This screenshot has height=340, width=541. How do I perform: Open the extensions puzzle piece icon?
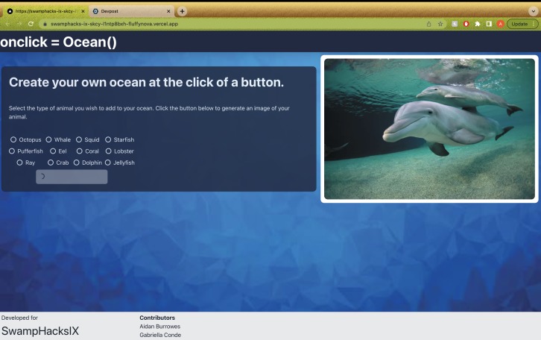478,24
